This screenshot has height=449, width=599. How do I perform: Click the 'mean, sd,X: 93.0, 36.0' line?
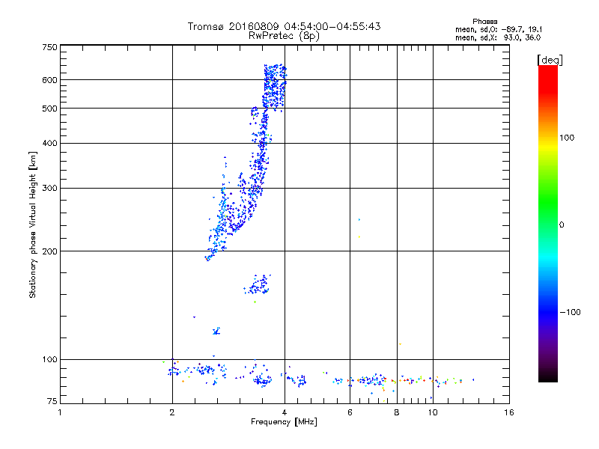point(498,38)
